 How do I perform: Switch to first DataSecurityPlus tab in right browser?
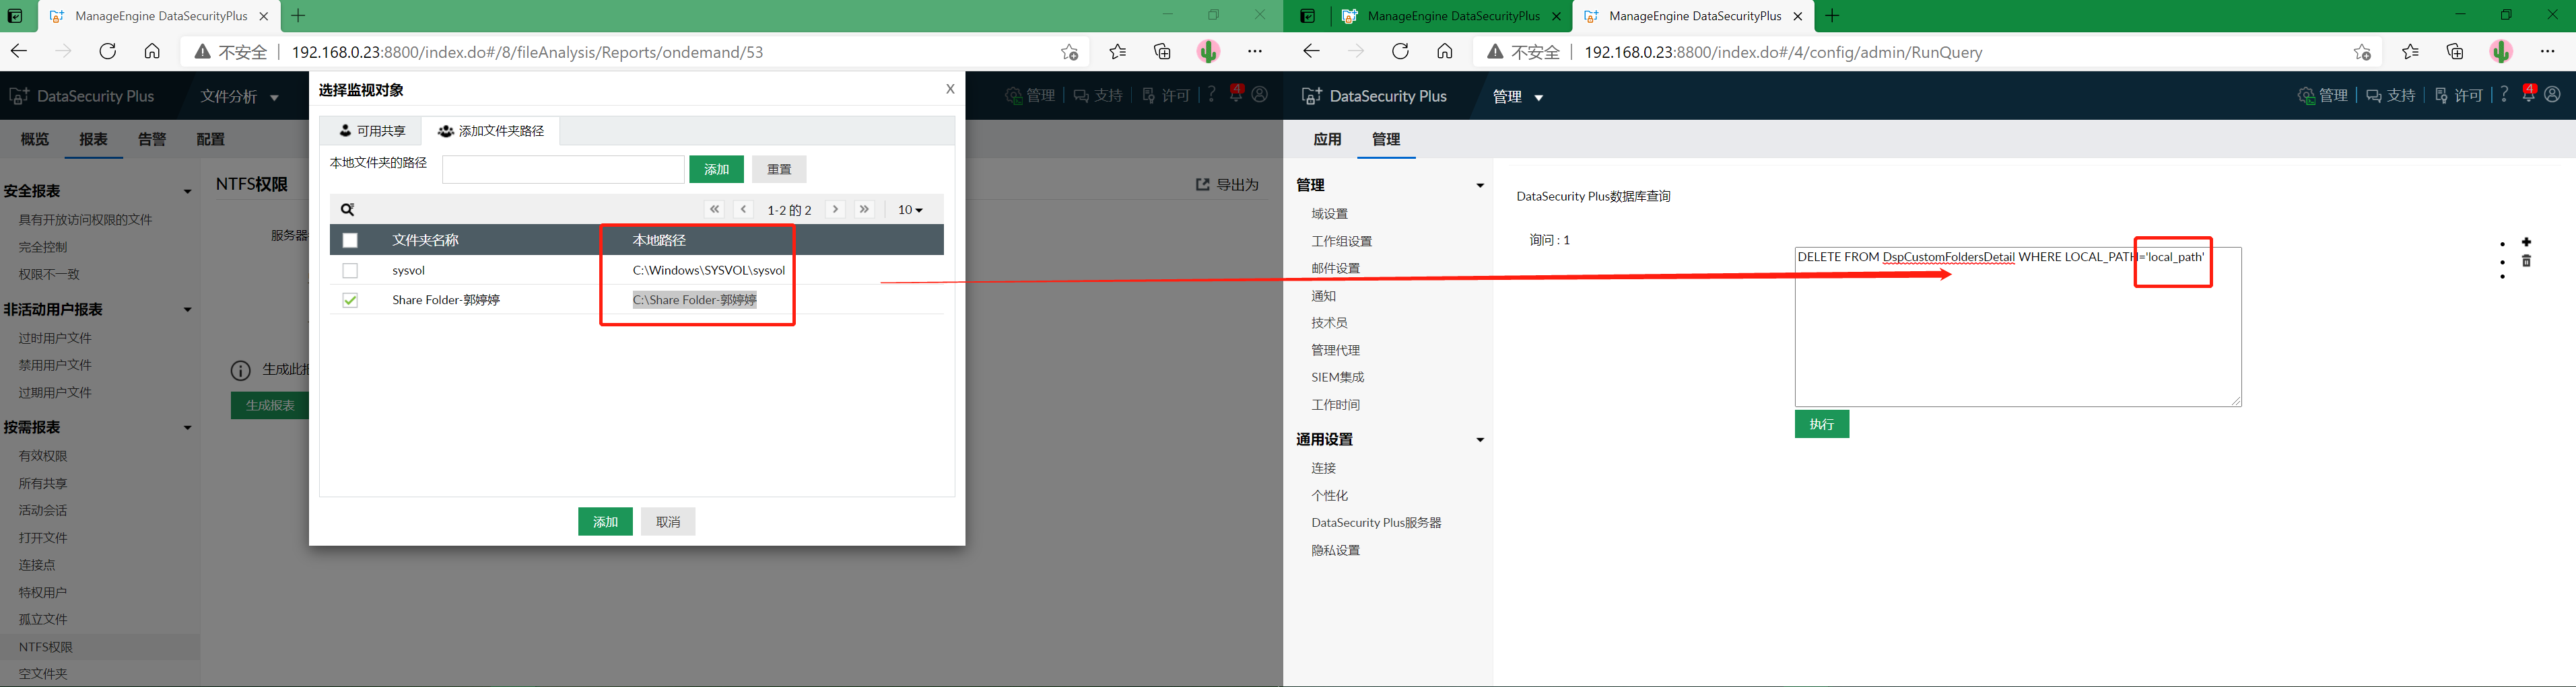[1451, 16]
